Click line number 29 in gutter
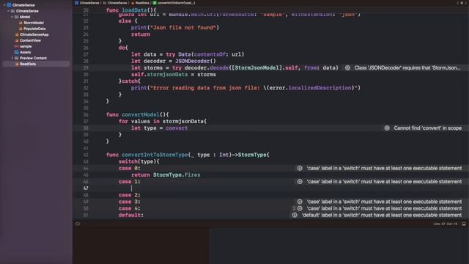This screenshot has height=264, width=469. (86, 68)
